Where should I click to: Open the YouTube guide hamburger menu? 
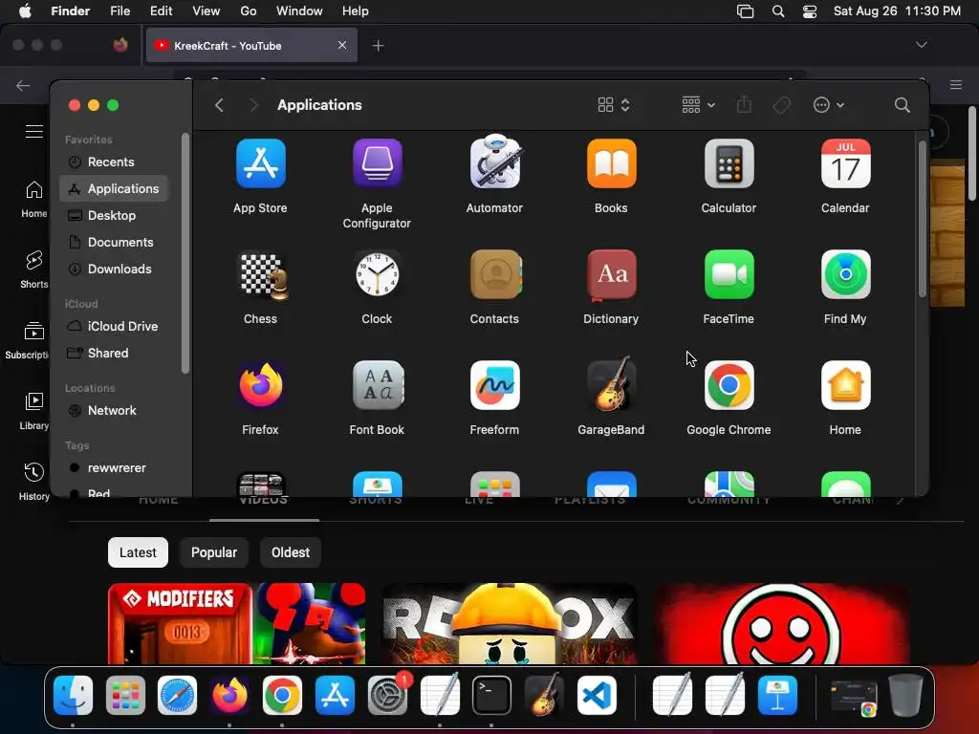33,131
